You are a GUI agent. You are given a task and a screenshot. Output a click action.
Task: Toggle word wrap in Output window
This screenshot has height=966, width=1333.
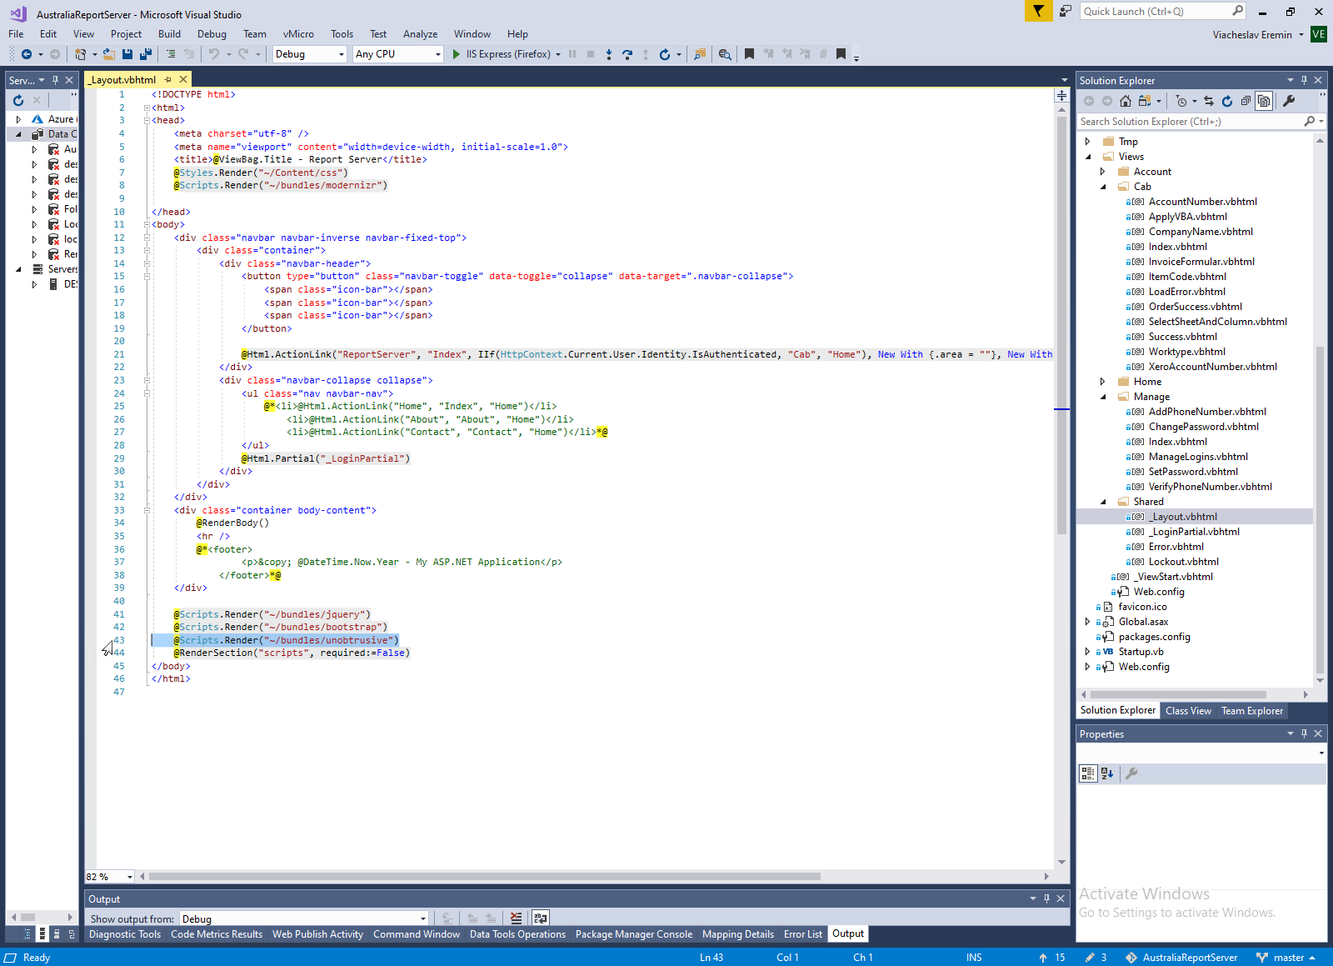tap(541, 918)
